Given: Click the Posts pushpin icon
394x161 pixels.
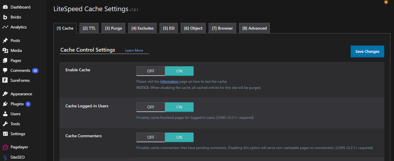Looking at the screenshot, I should pyautogui.click(x=5, y=40).
